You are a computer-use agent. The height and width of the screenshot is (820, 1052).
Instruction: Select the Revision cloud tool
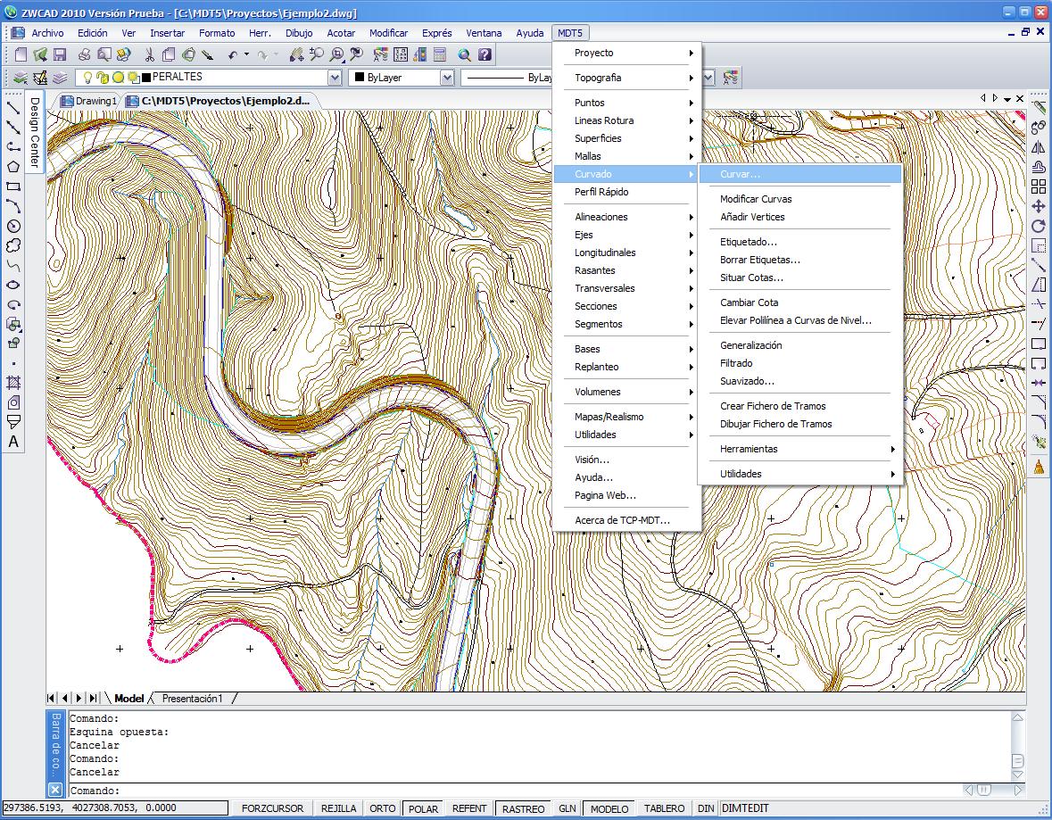pos(12,245)
